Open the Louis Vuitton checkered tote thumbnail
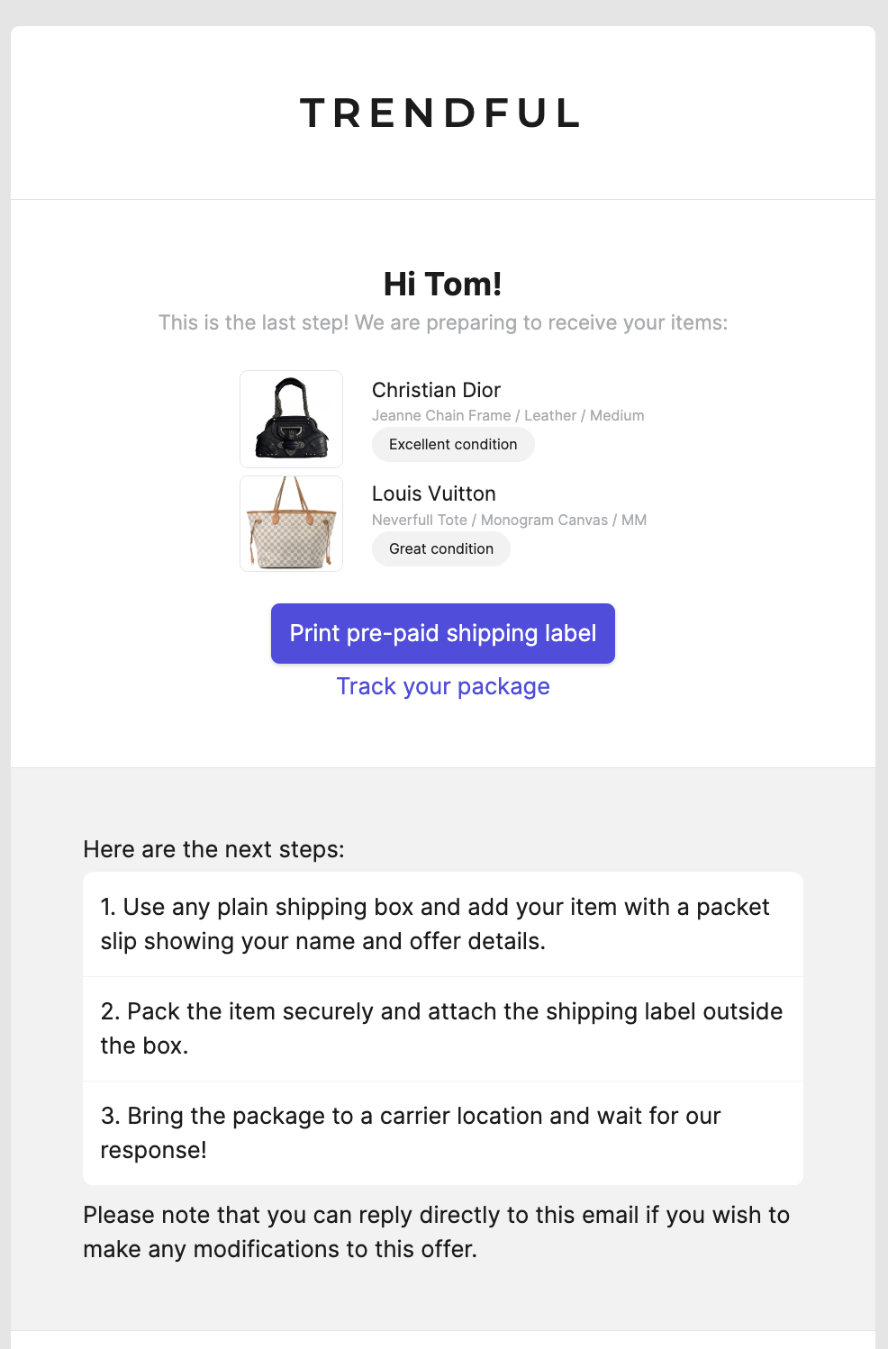The width and height of the screenshot is (888, 1349). (x=291, y=523)
